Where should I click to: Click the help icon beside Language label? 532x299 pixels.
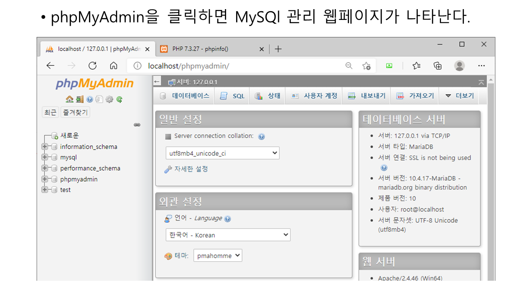[x=227, y=219]
